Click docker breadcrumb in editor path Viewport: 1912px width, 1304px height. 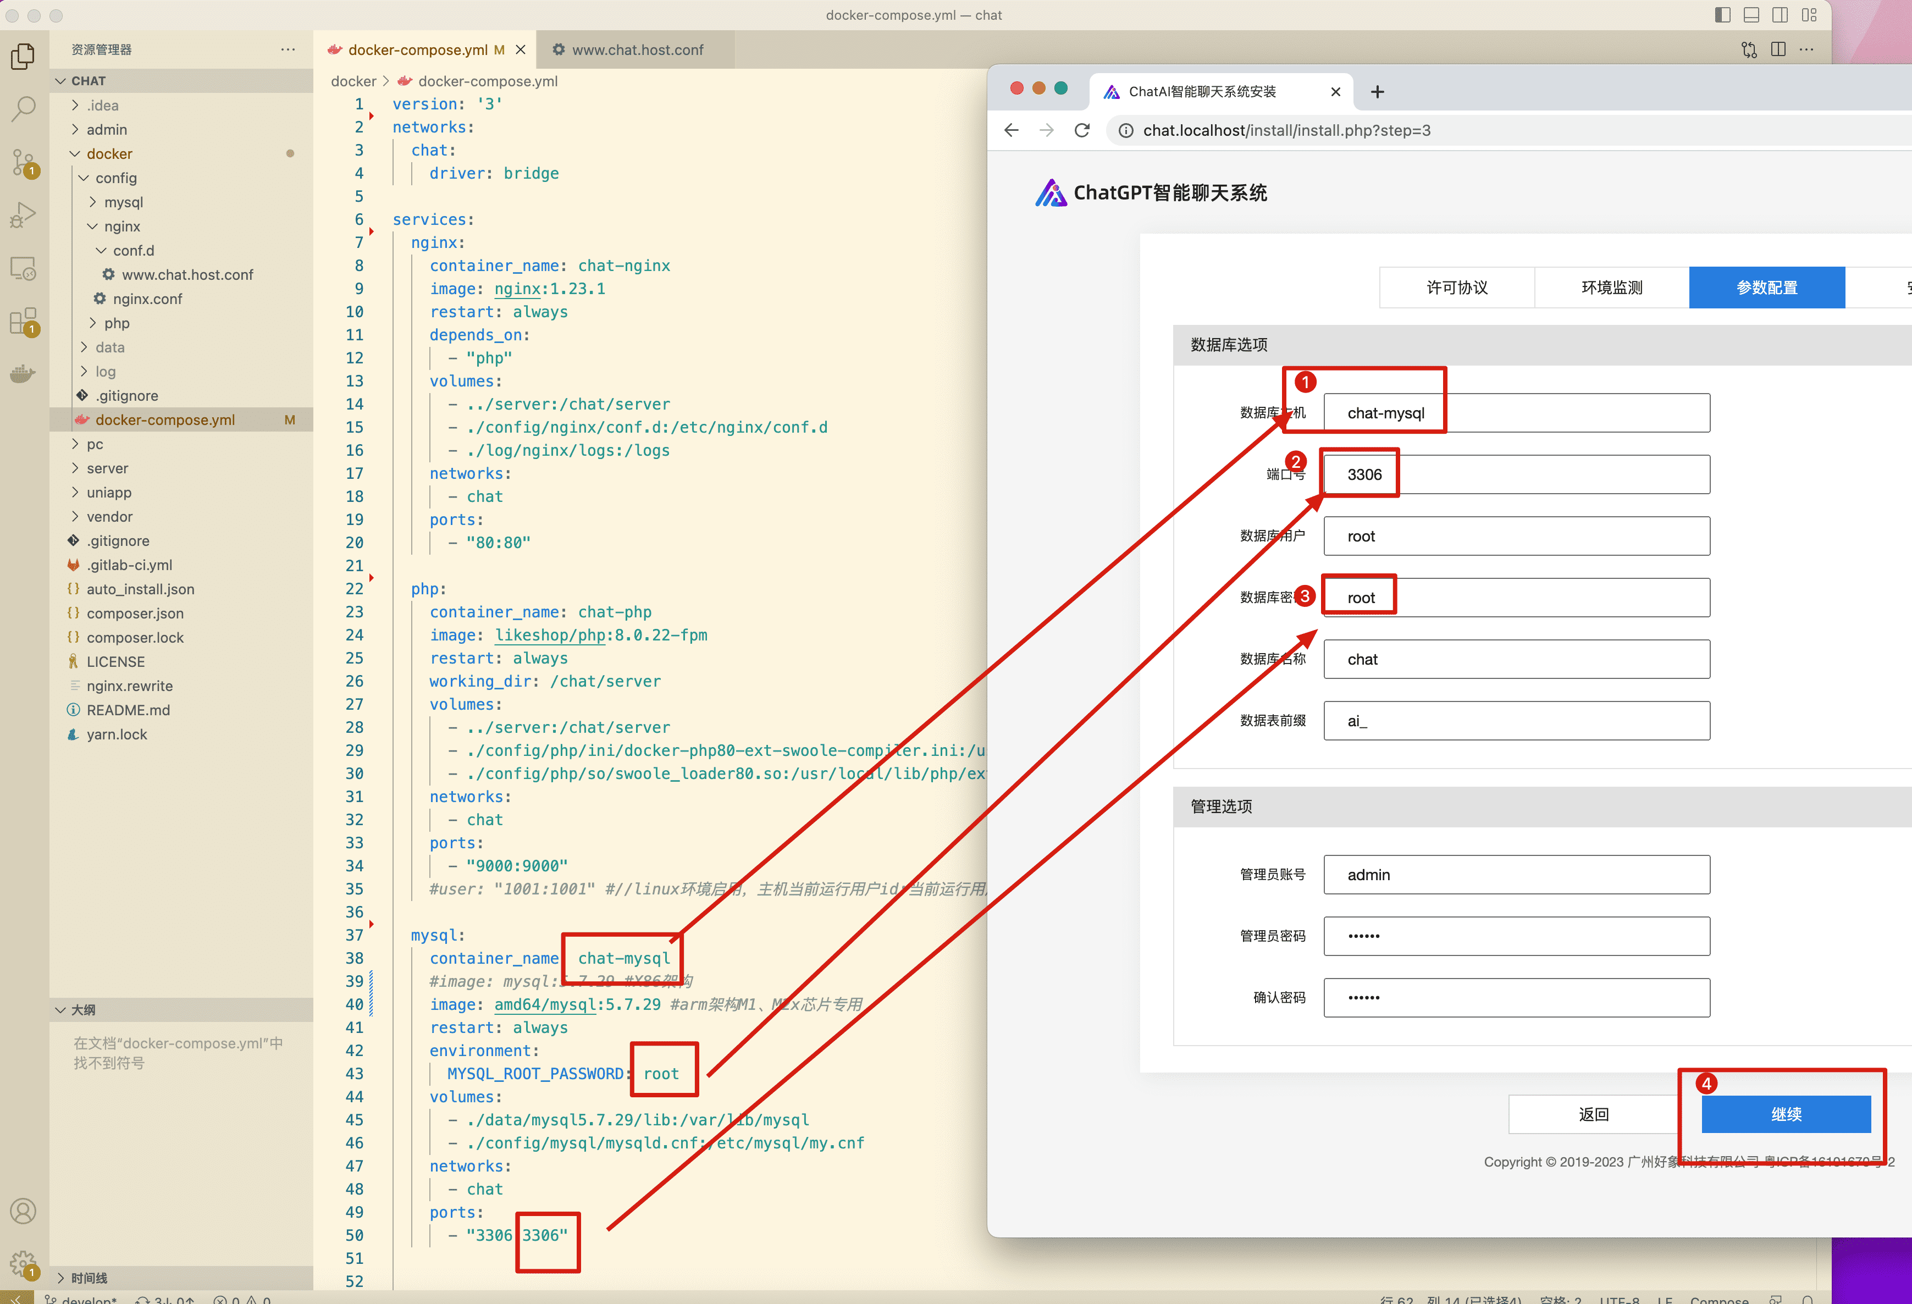pyautogui.click(x=353, y=81)
